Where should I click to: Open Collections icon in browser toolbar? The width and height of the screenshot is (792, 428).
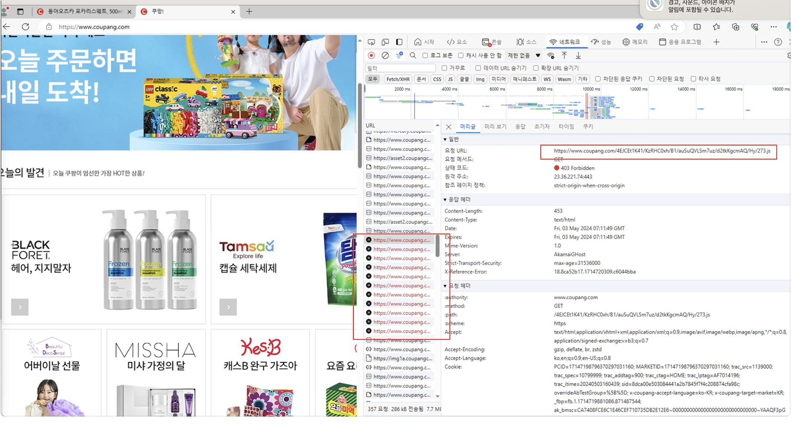[x=736, y=27]
